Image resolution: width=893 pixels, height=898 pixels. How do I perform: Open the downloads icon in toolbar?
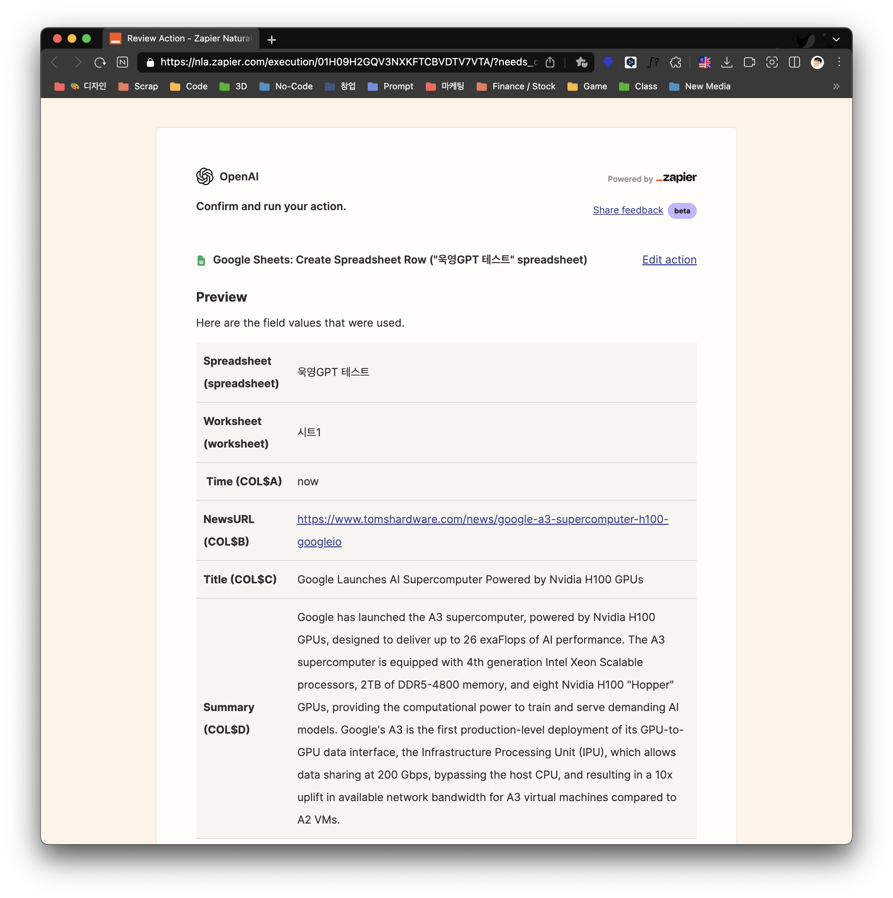[x=727, y=62]
